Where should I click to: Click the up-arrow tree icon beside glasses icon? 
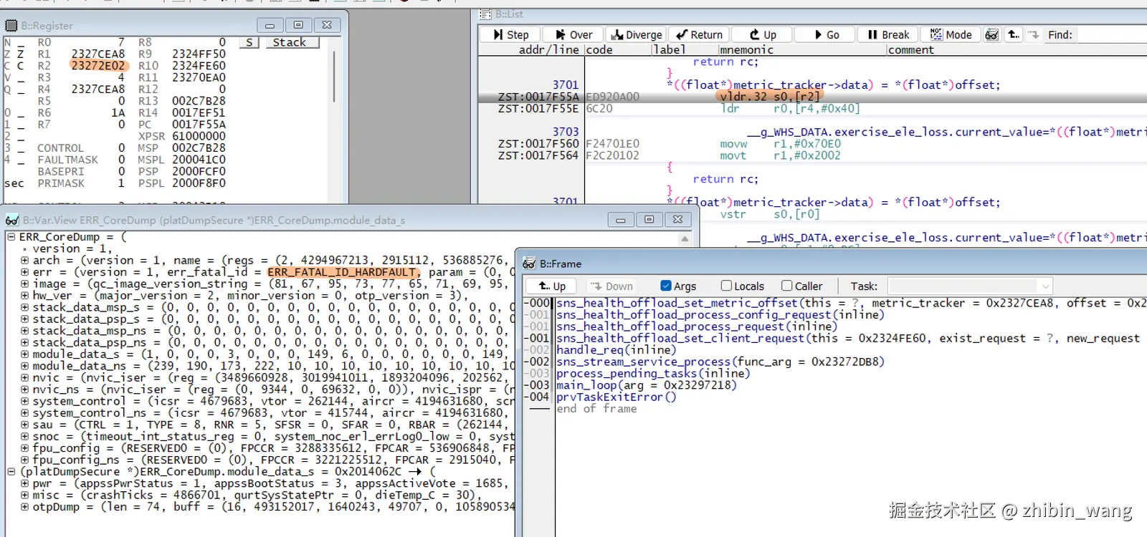tap(1013, 34)
